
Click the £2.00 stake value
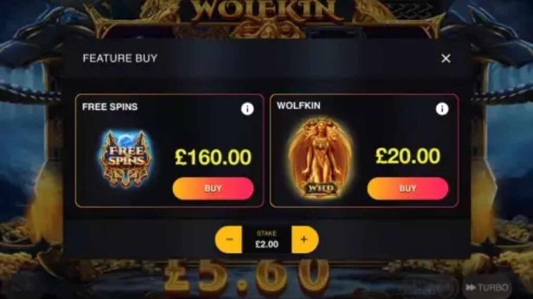coord(267,244)
